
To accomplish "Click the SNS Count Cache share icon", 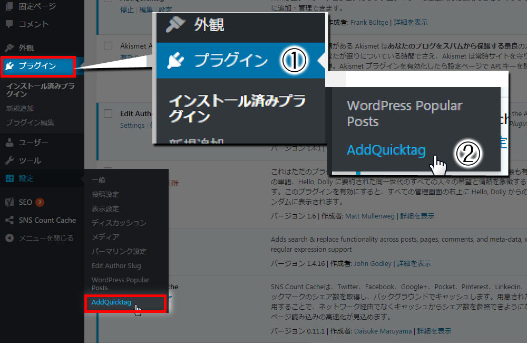I will 9,220.
